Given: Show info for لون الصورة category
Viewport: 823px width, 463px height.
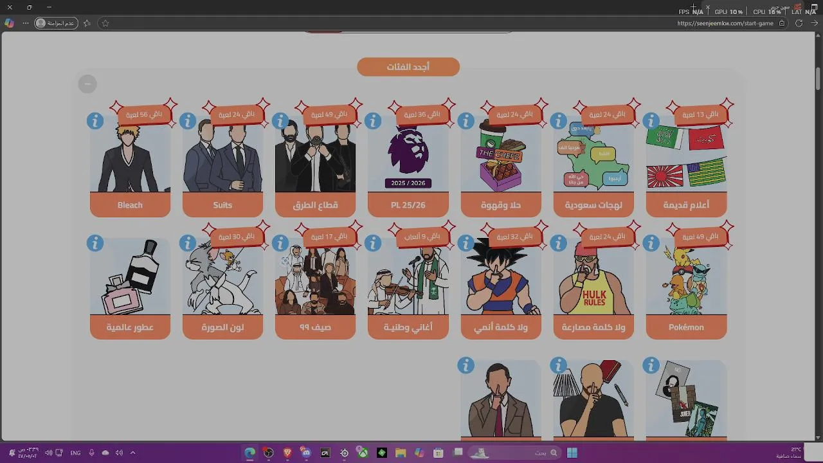Looking at the screenshot, I should pos(188,243).
